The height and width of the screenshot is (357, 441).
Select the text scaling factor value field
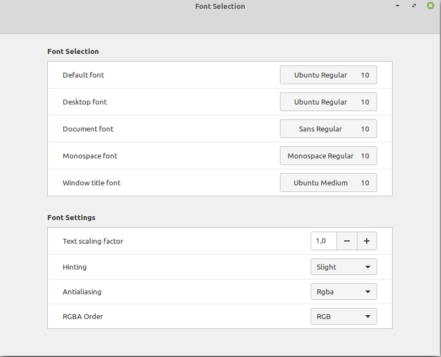323,241
